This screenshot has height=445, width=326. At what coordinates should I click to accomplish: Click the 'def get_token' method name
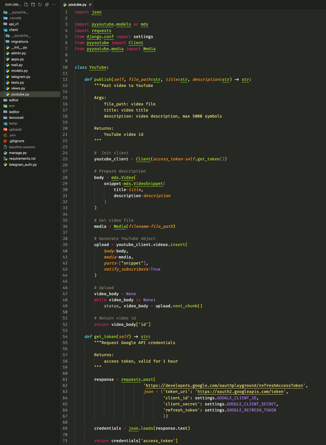pyautogui.click(x=105, y=337)
